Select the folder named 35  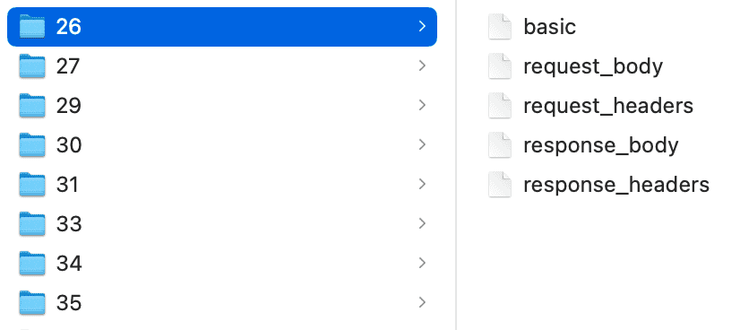(x=222, y=302)
